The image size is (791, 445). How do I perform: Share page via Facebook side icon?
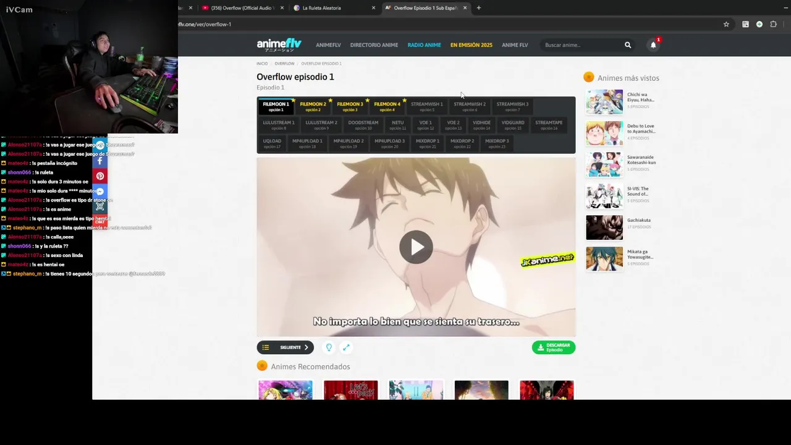[99, 161]
